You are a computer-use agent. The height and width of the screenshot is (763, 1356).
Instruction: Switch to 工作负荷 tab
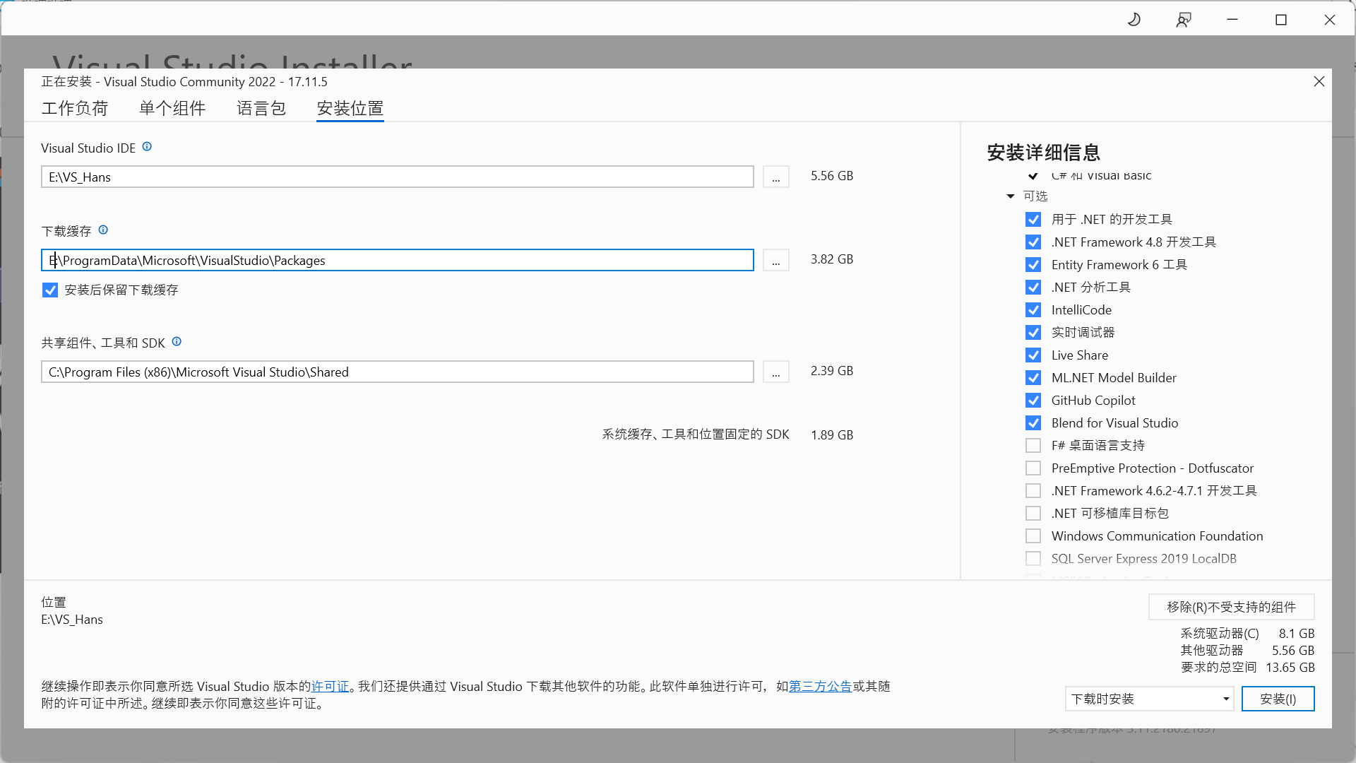pos(74,108)
